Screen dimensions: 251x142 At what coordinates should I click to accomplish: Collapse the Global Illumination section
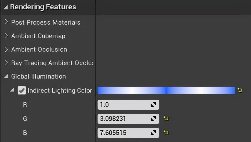[6, 77]
